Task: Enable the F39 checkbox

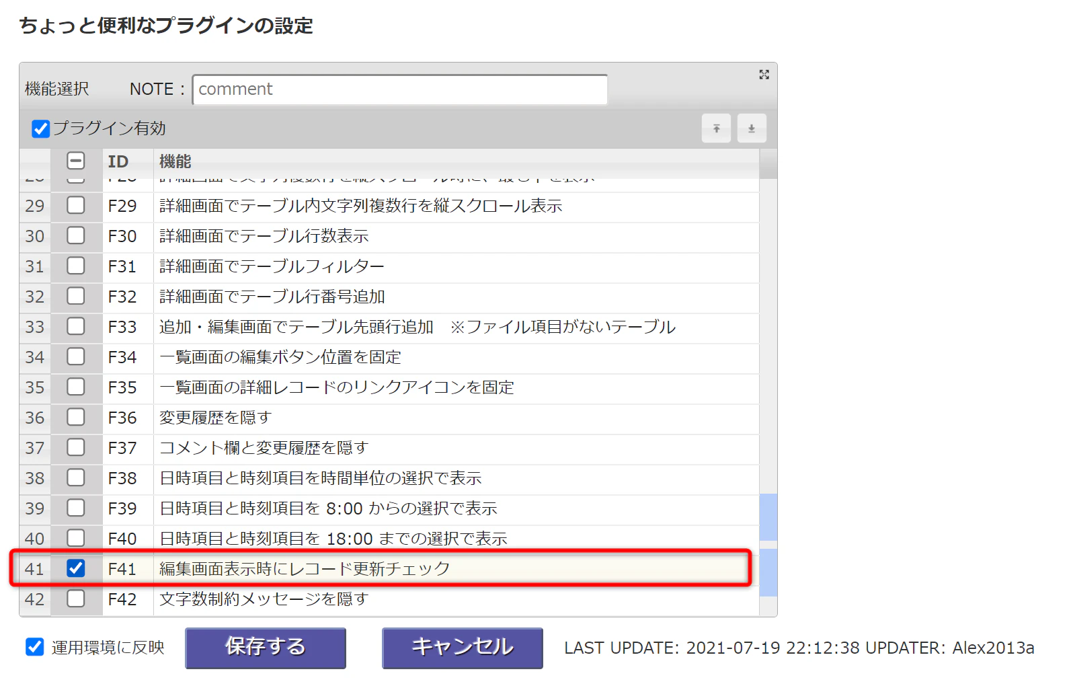Action: pos(76,508)
